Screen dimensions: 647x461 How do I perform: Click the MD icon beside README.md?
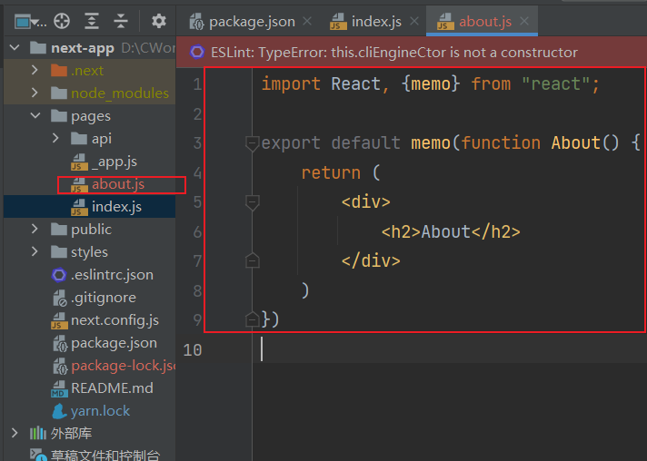59,388
